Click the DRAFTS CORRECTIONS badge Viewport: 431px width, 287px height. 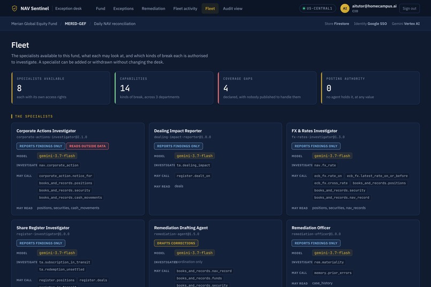pos(176,243)
